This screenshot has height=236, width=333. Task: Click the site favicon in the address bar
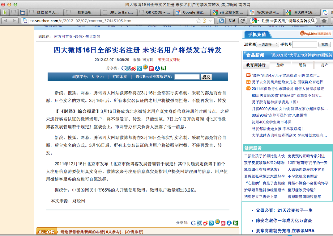tap(25, 21)
